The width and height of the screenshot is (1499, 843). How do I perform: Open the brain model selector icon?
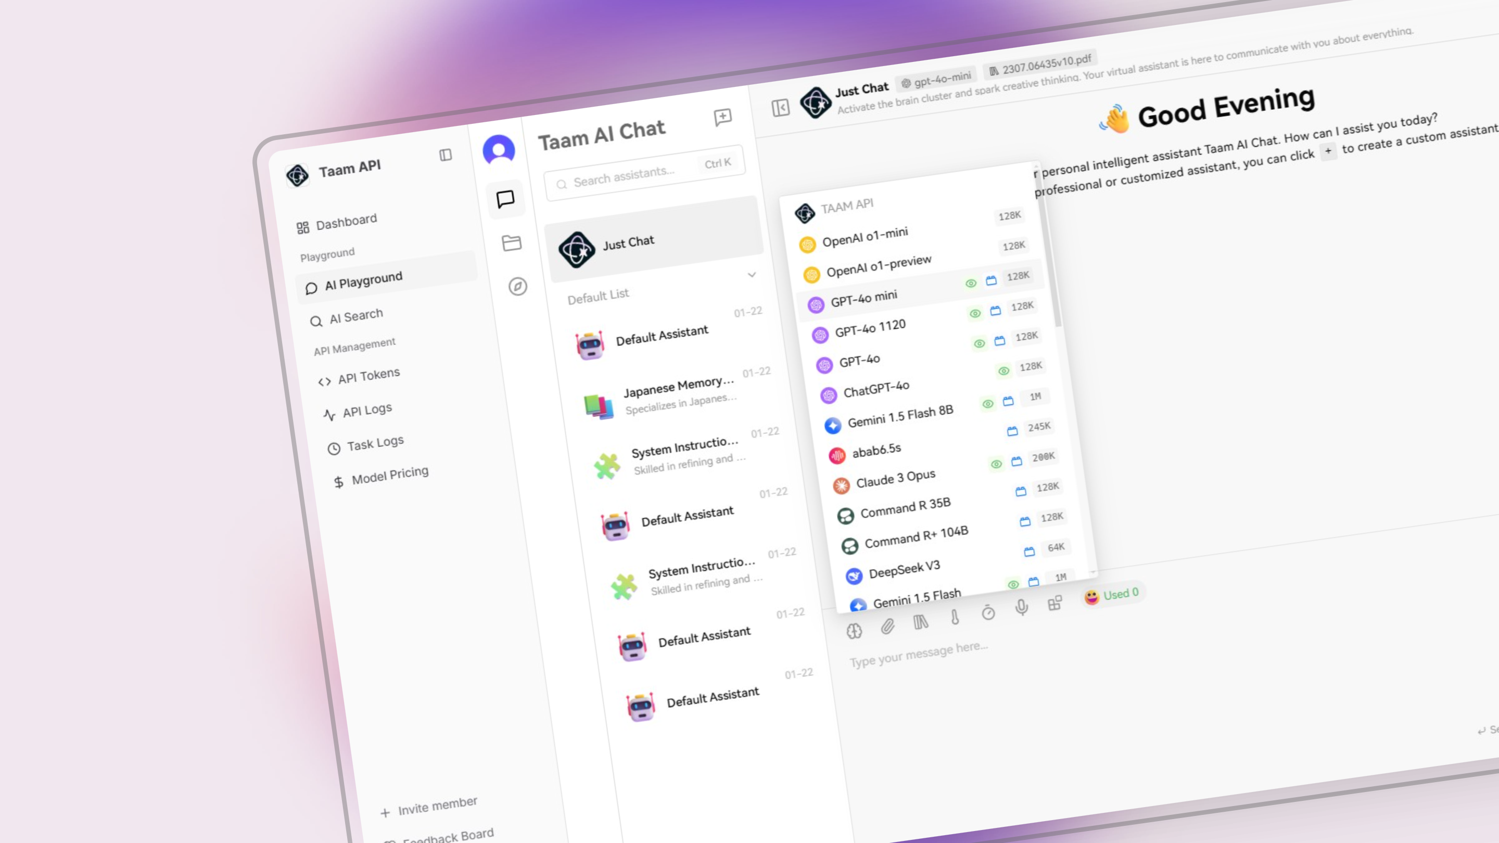[x=854, y=631]
